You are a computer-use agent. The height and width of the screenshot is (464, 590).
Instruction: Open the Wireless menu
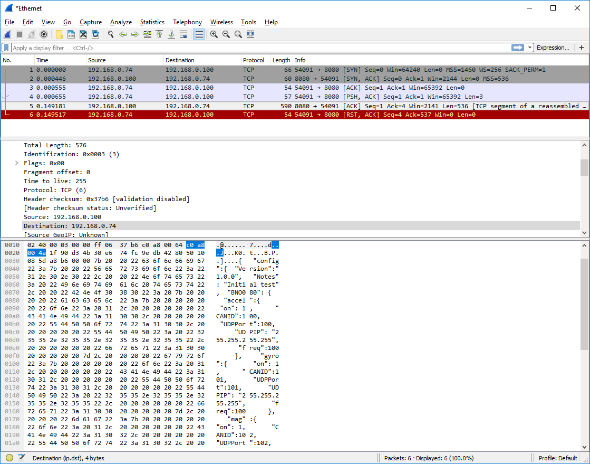click(221, 22)
